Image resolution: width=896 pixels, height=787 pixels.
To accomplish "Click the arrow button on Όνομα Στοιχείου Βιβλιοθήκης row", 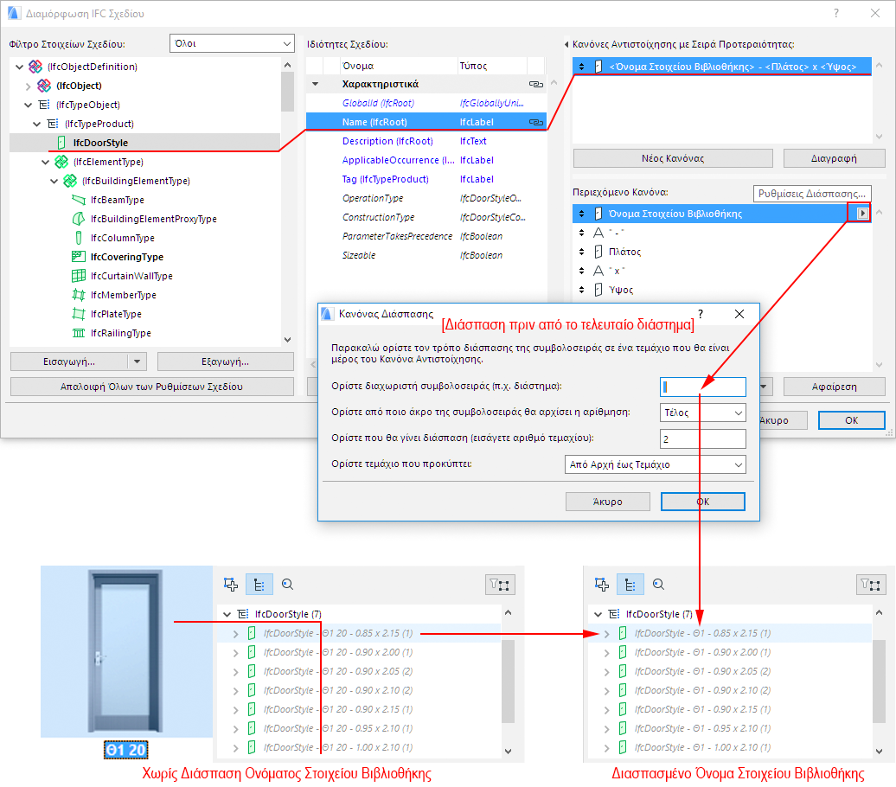I will coord(862,213).
